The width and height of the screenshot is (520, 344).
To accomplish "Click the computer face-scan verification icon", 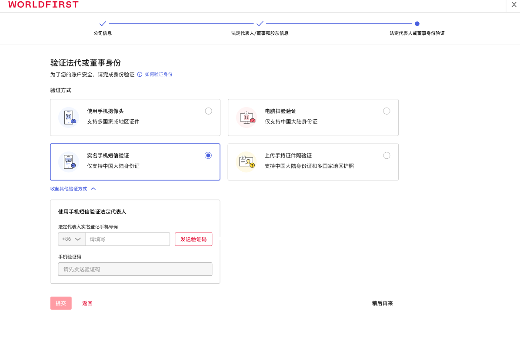I will tap(247, 117).
